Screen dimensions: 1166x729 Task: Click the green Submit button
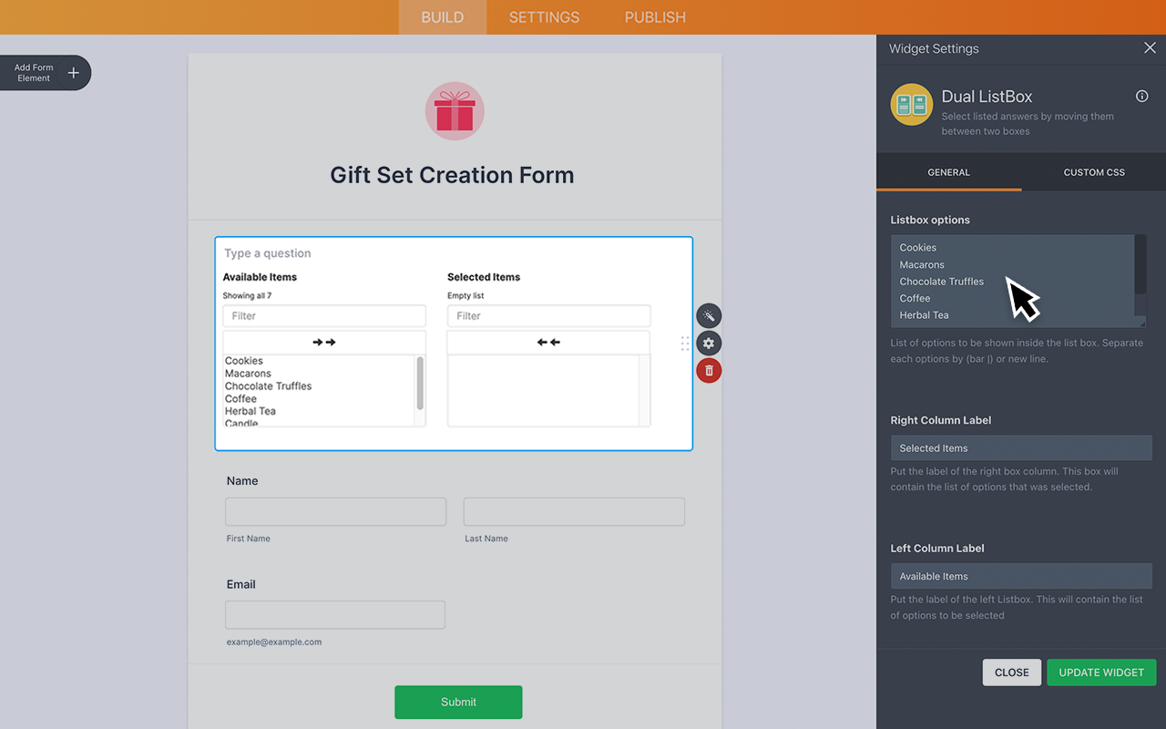pyautogui.click(x=458, y=702)
